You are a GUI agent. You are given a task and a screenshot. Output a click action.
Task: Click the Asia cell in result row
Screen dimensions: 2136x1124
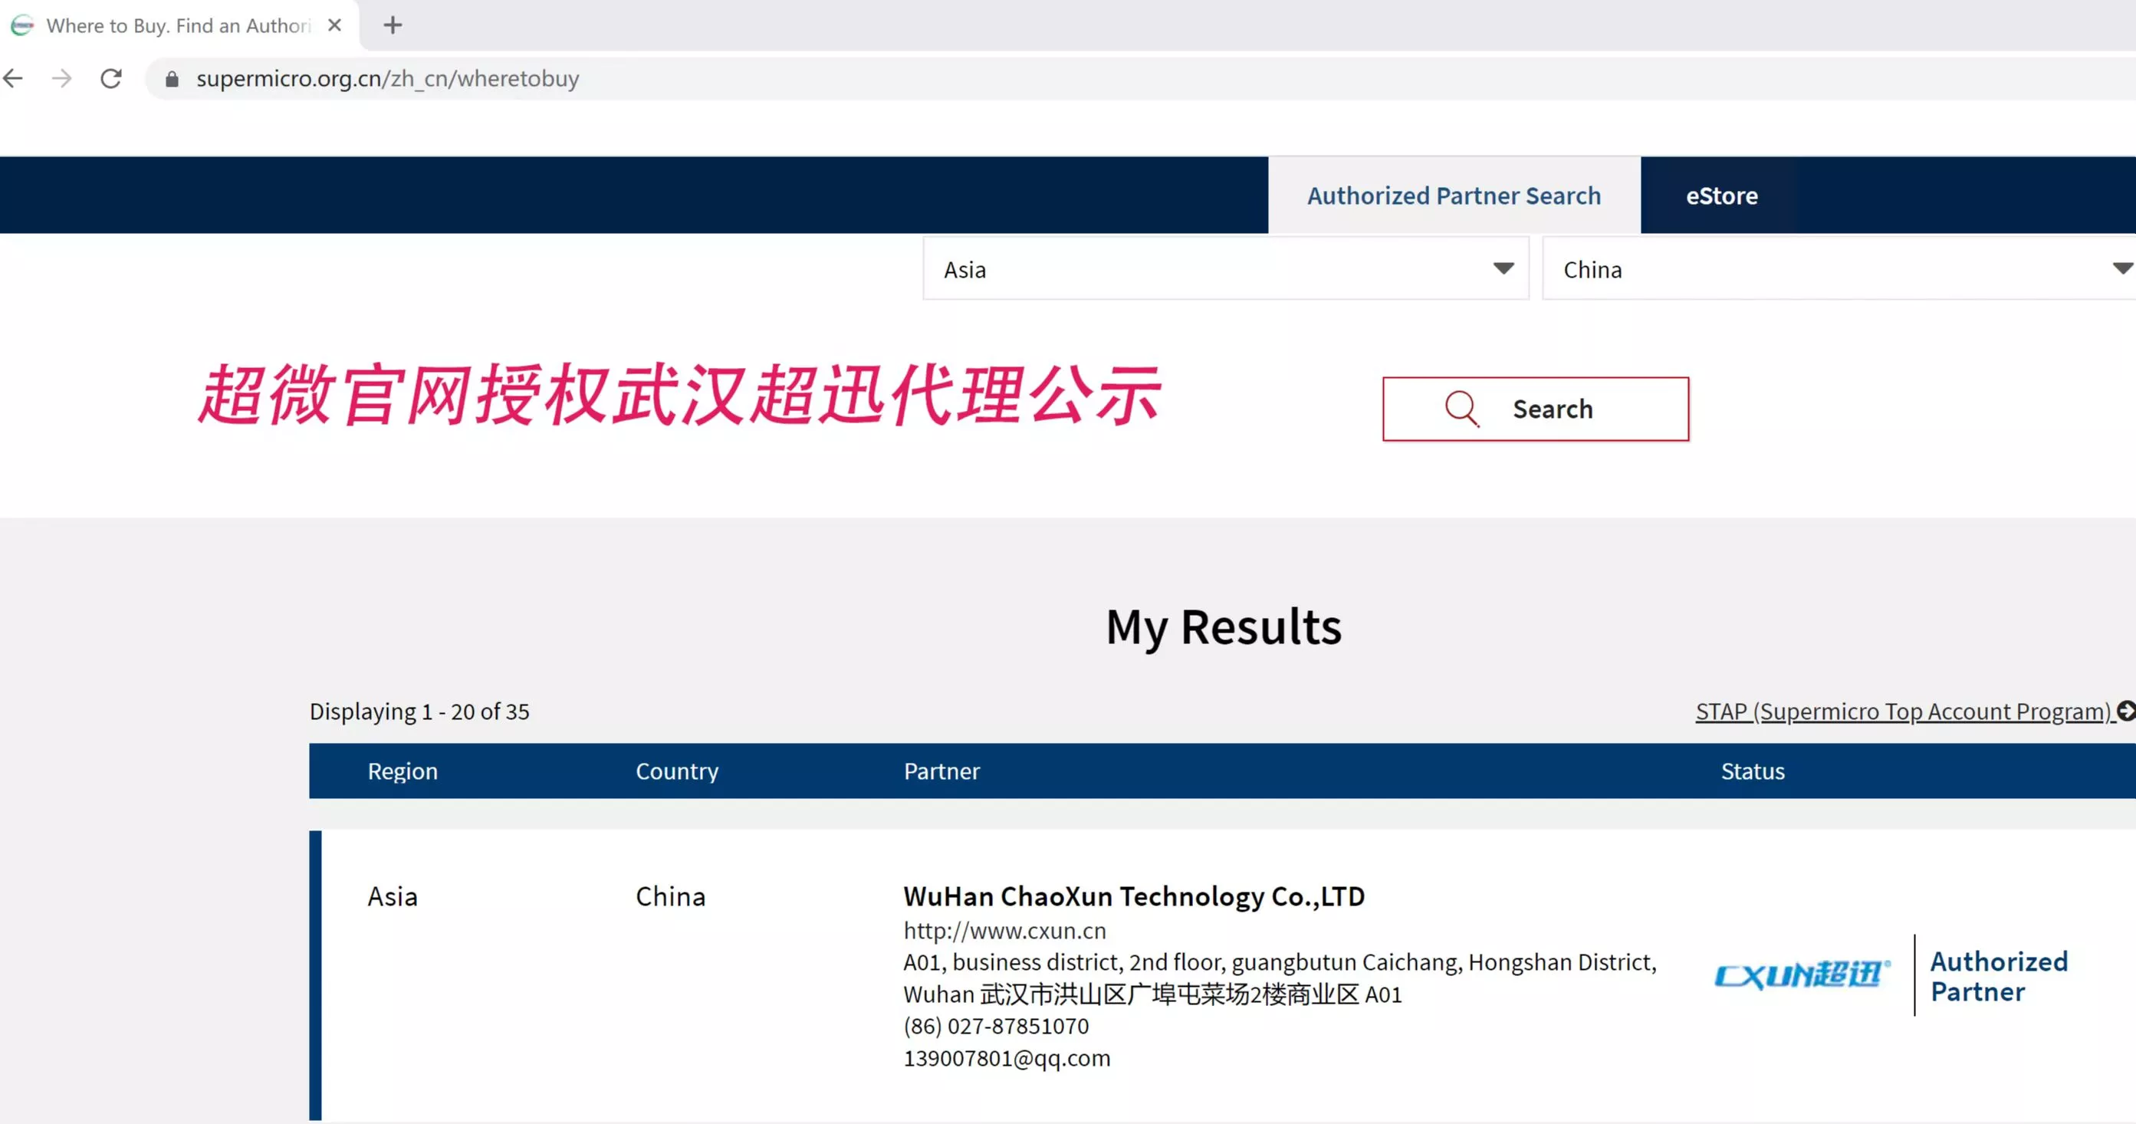(x=393, y=897)
